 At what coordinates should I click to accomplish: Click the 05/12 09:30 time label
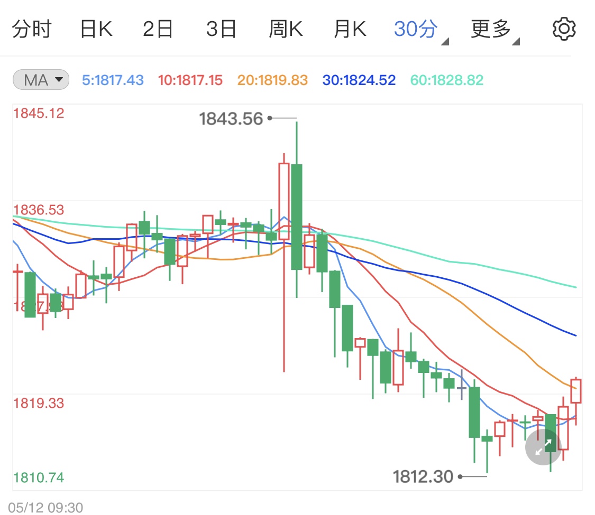45,508
